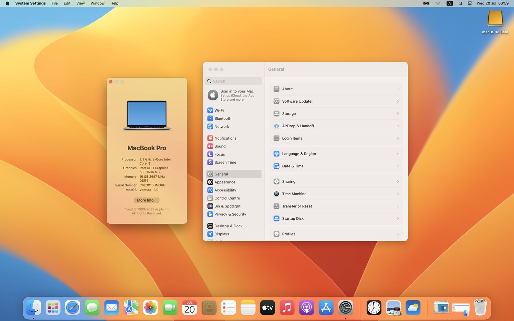Open Spotlight search in the menu bar
This screenshot has width=514, height=321.
pyautogui.click(x=461, y=3)
